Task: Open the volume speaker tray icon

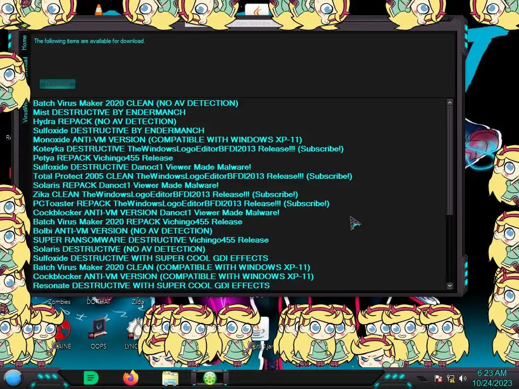Action: [x=463, y=378]
